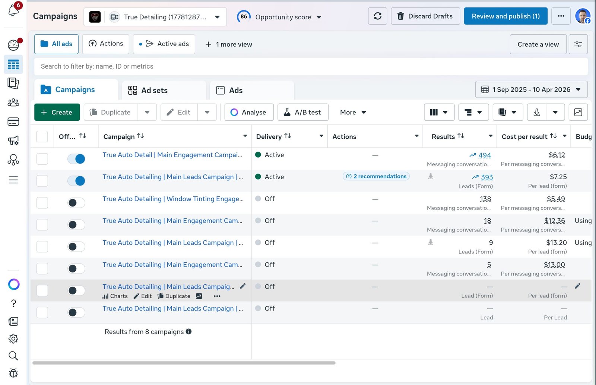Open the help question mark icon
596x385 pixels.
click(x=13, y=303)
